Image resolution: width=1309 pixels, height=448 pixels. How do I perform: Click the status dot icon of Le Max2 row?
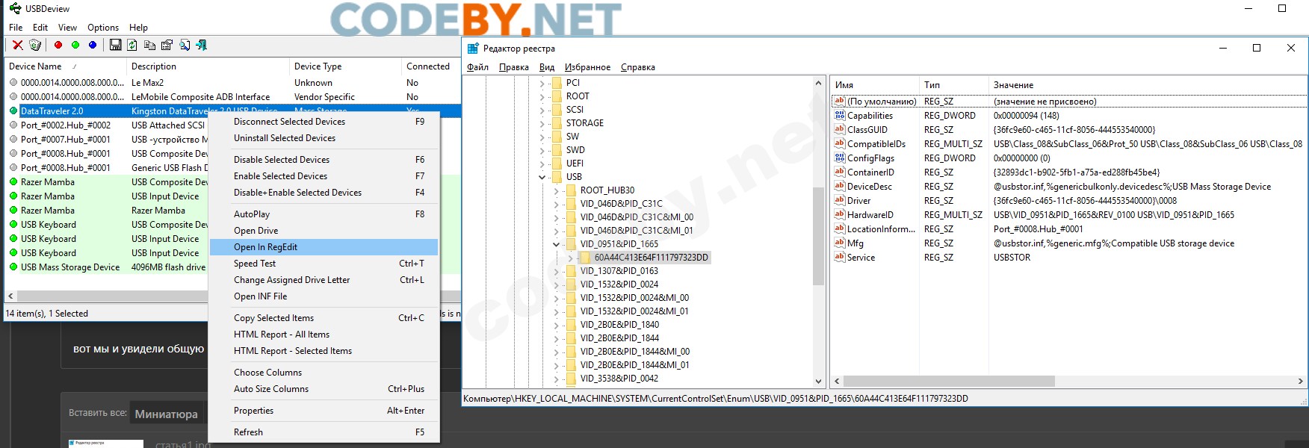click(x=13, y=83)
